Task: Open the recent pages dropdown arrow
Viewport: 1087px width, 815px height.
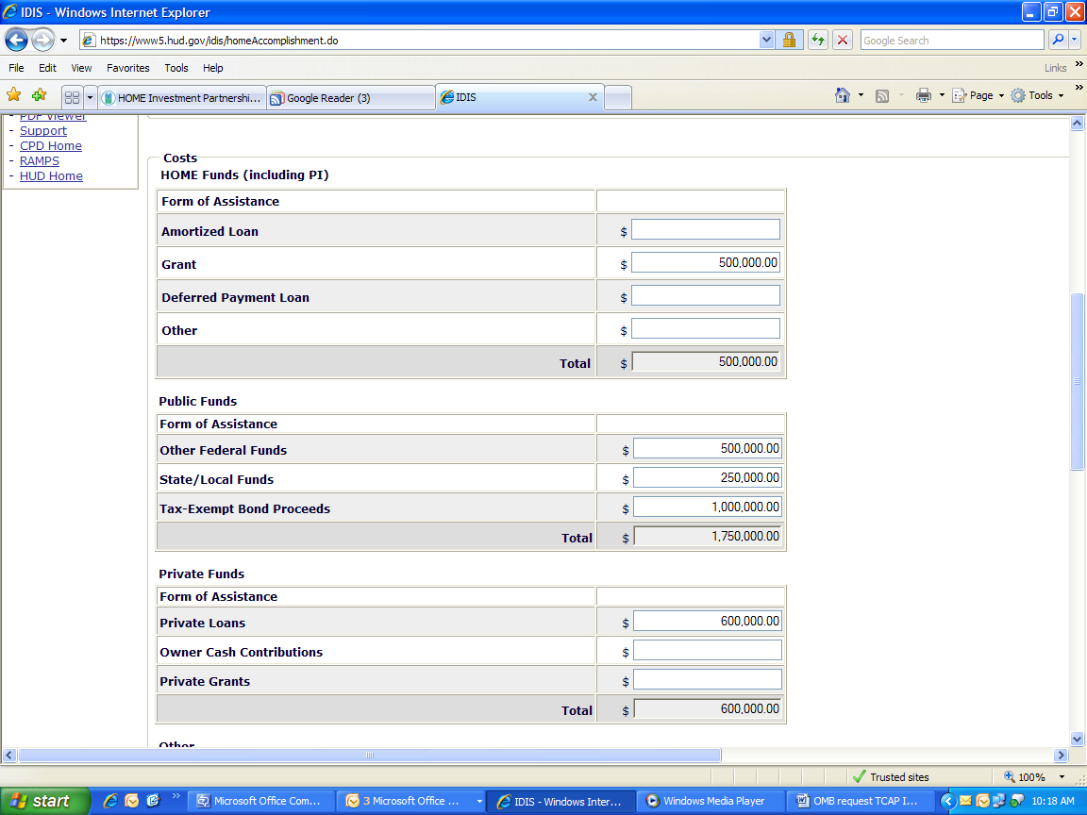Action: pyautogui.click(x=64, y=41)
